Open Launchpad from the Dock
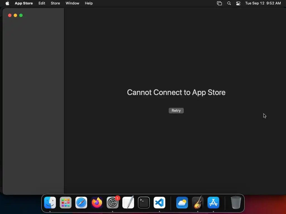The height and width of the screenshot is (214, 286). [x=66, y=203]
